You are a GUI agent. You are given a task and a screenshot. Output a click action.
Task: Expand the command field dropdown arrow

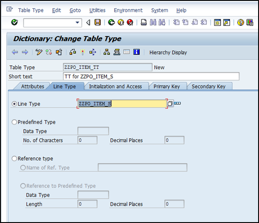click(x=77, y=23)
